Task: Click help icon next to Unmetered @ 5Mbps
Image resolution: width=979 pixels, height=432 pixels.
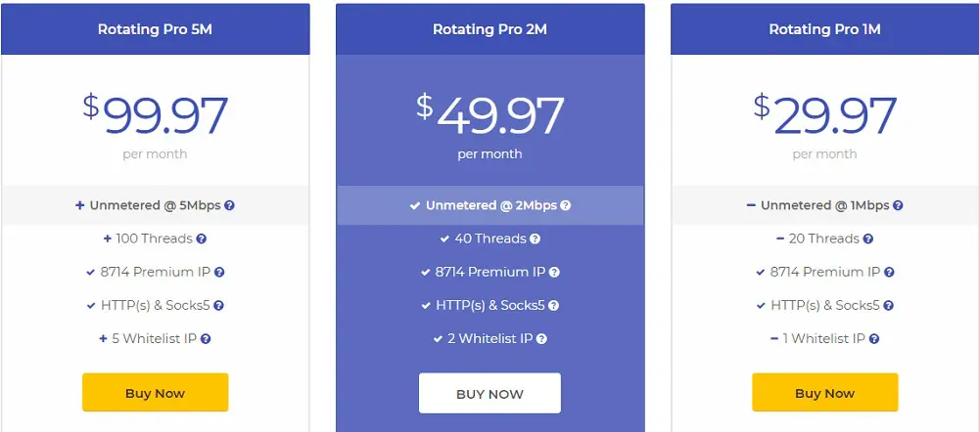Action: tap(230, 205)
